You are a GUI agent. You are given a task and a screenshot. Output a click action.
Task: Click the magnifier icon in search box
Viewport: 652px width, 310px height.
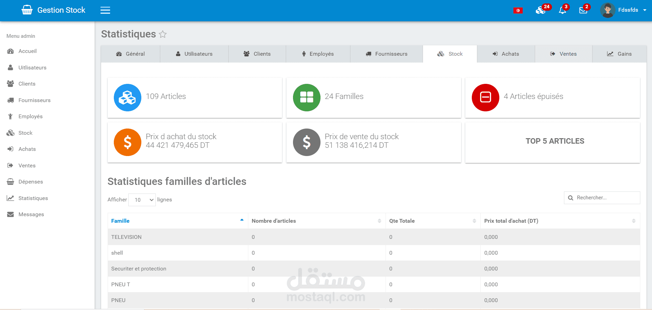point(570,198)
